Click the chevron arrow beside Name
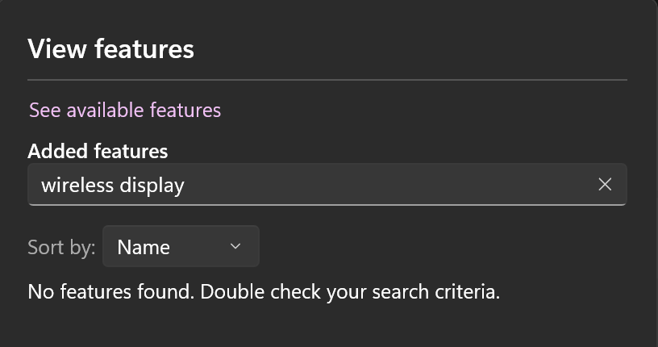The image size is (658, 347). (235, 246)
